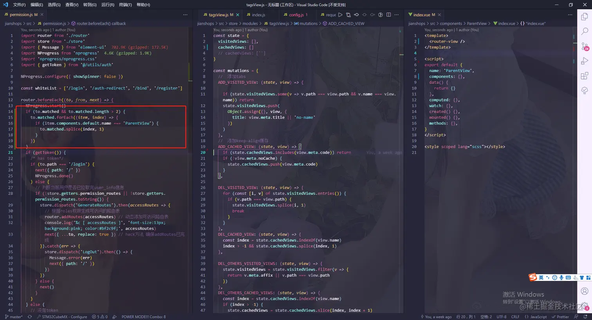Image resolution: width=592 pixels, height=320 pixels.
Task: Click ParentView in right editor breadcrumb
Action: click(x=477, y=23)
